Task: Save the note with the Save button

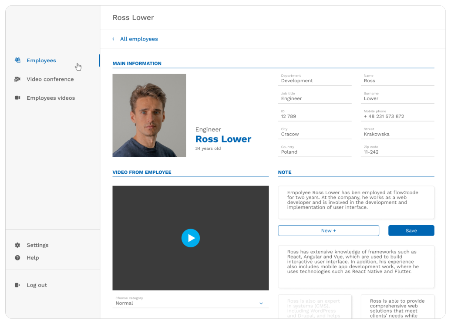Action: pyautogui.click(x=411, y=230)
